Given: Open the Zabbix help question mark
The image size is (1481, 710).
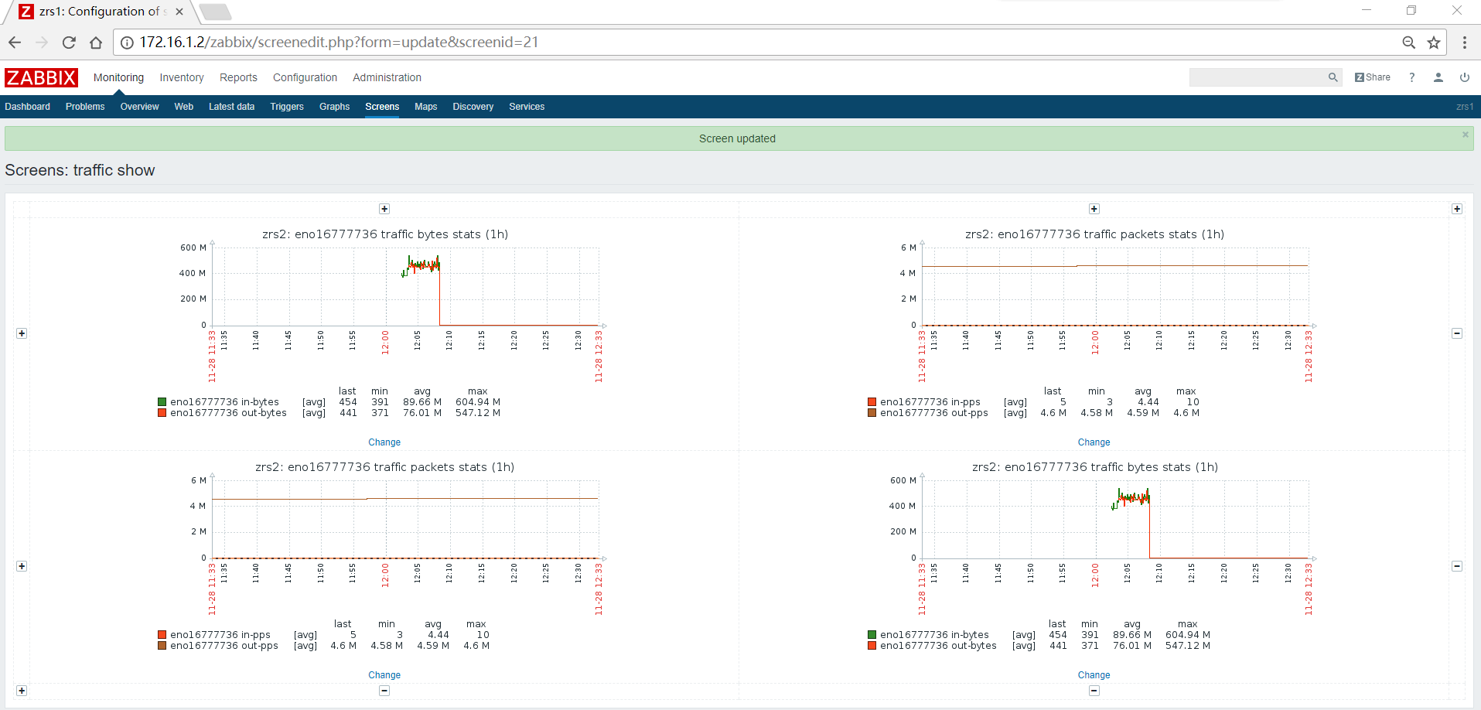Looking at the screenshot, I should coord(1412,77).
